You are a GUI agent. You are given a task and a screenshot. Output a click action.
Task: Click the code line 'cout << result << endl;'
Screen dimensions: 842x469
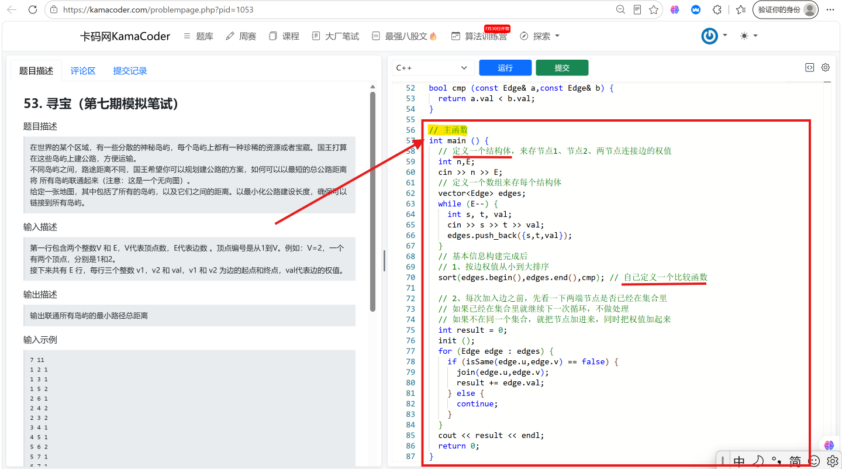click(x=491, y=436)
